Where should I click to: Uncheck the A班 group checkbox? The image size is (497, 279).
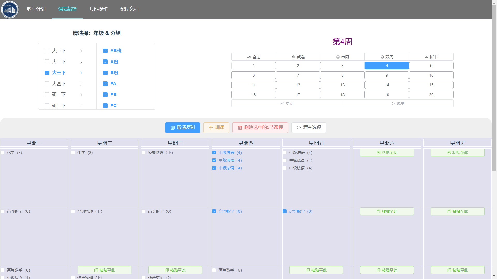pyautogui.click(x=105, y=62)
